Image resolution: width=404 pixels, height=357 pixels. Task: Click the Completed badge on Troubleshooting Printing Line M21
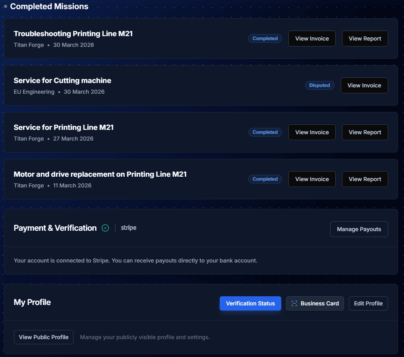(x=265, y=38)
